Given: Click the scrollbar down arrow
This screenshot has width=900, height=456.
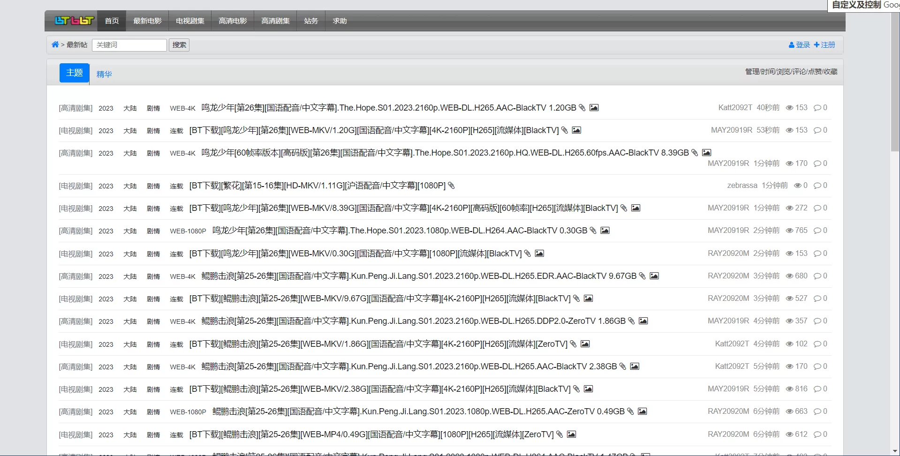Looking at the screenshot, I should 895,451.
